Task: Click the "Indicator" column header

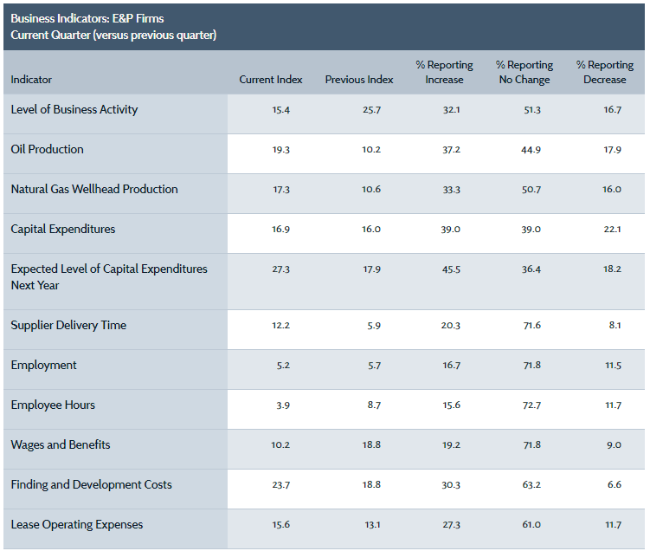Action: [x=31, y=80]
